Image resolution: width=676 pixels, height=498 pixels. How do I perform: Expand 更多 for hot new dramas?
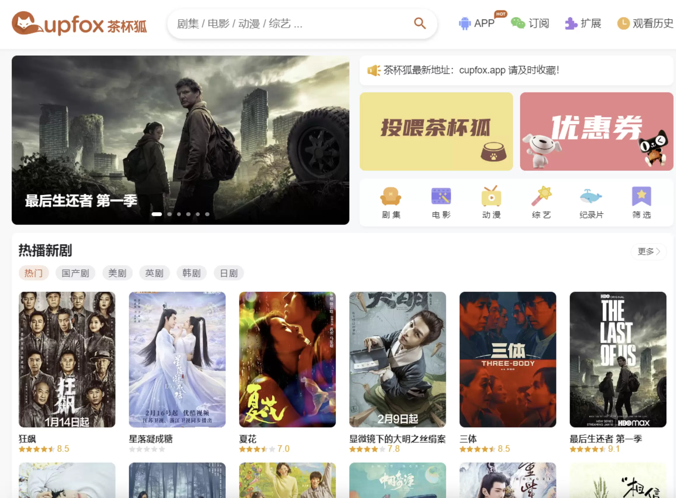[649, 251]
